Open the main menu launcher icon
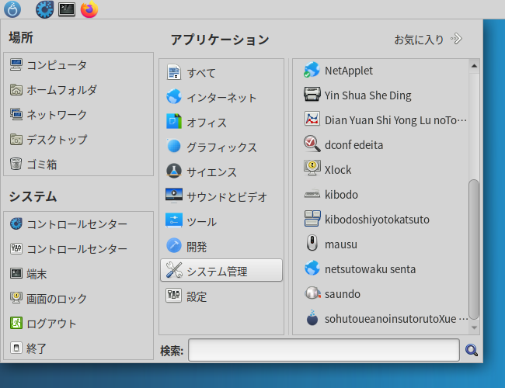The height and width of the screenshot is (388, 505). [x=12, y=9]
